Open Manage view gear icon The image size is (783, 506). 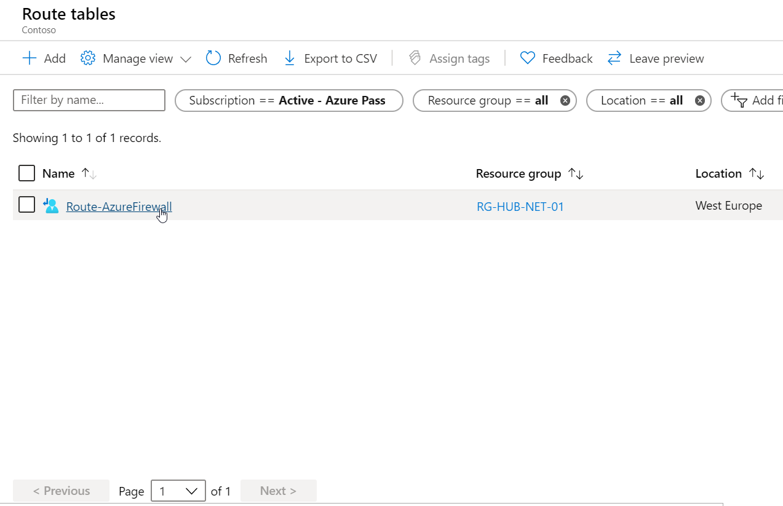[x=88, y=58]
